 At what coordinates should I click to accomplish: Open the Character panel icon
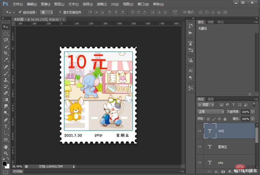(x=190, y=71)
